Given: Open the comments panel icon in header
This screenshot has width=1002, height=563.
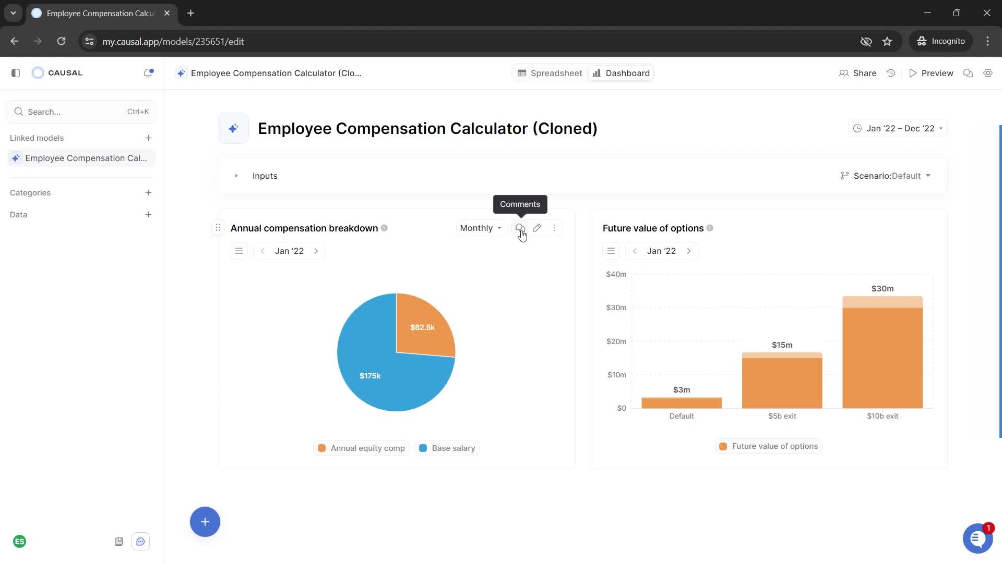Looking at the screenshot, I should click(968, 73).
